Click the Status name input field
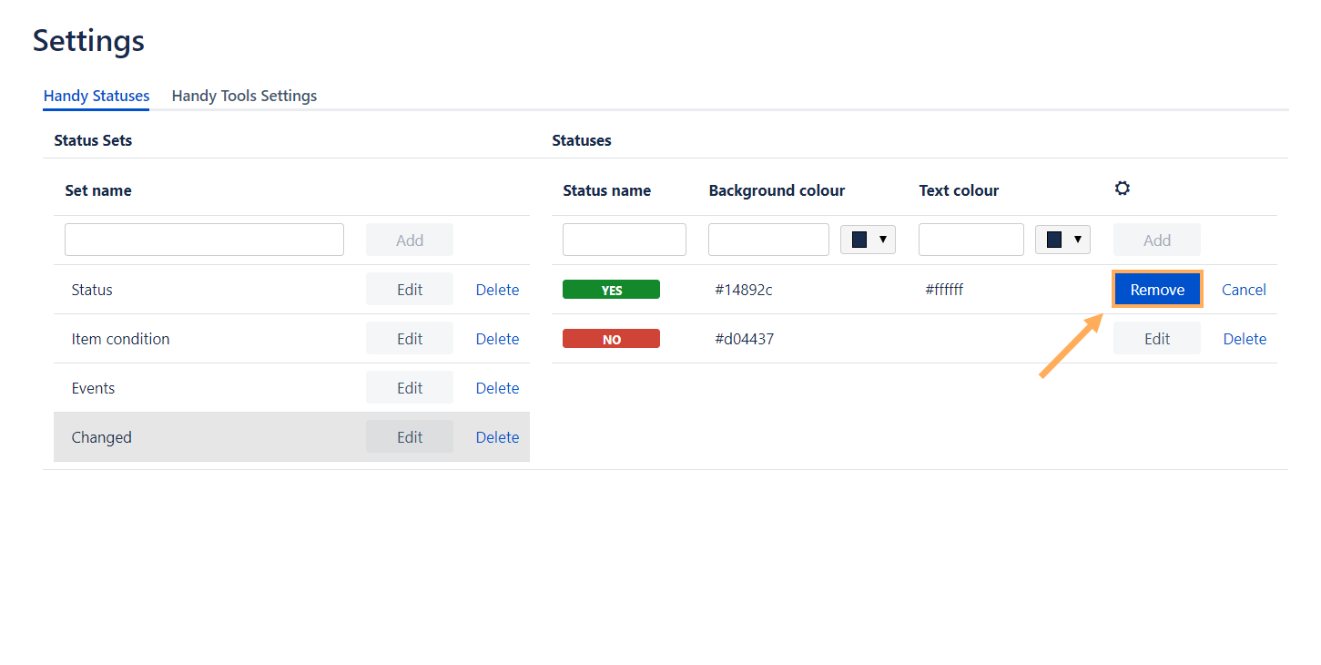Viewport: 1321px width, 665px height. click(624, 239)
